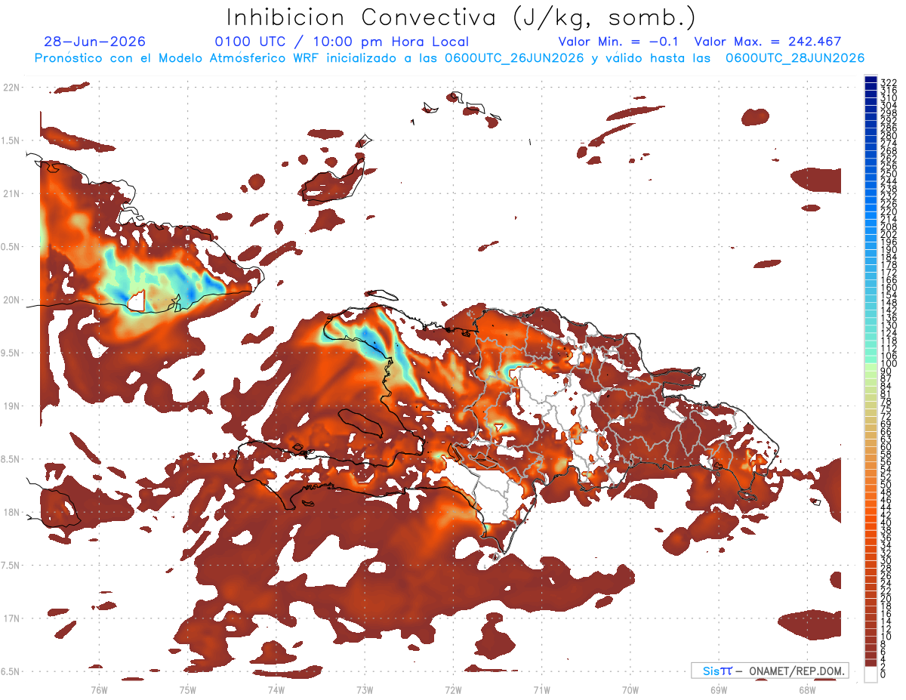Click the "76W" longitude label
906x700 pixels.
pos(99,689)
